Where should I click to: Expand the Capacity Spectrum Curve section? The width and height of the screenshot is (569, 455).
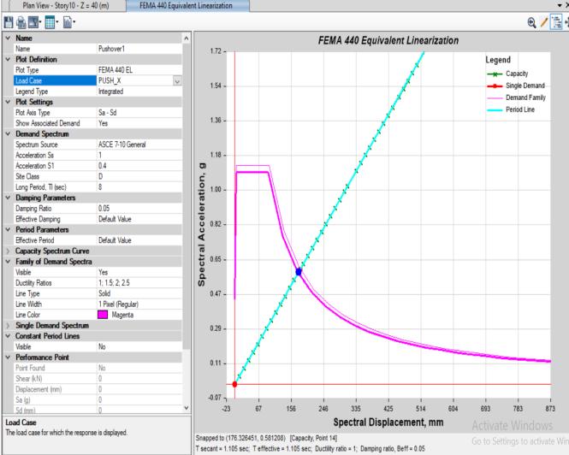tap(8, 251)
